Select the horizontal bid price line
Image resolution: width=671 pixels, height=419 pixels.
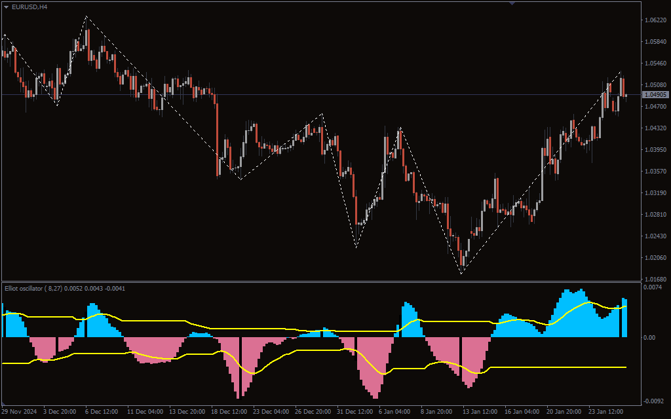tap(328, 95)
